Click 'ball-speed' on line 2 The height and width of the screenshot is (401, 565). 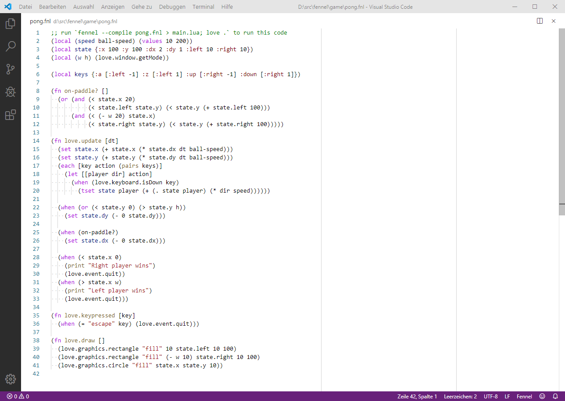(x=115, y=41)
